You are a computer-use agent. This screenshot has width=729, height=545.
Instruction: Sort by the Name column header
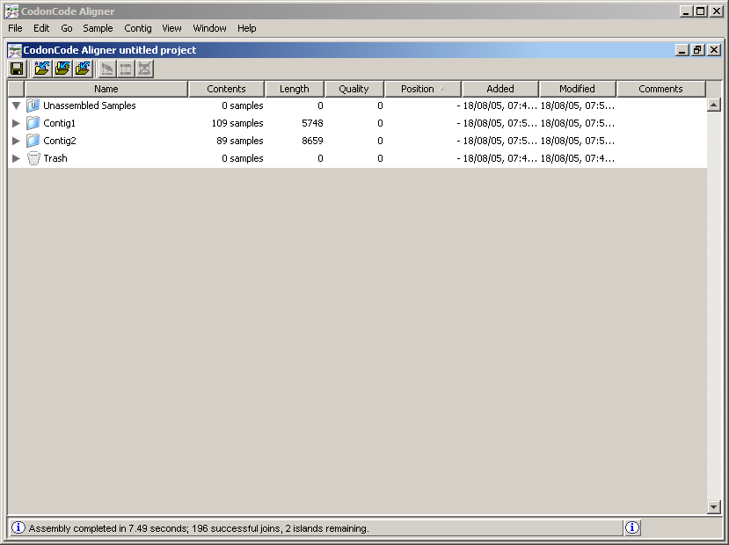click(x=106, y=89)
